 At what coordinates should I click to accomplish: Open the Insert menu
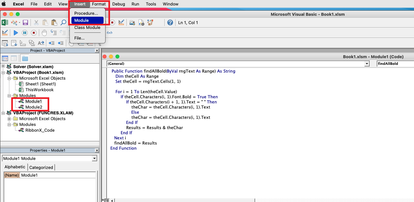click(x=80, y=4)
